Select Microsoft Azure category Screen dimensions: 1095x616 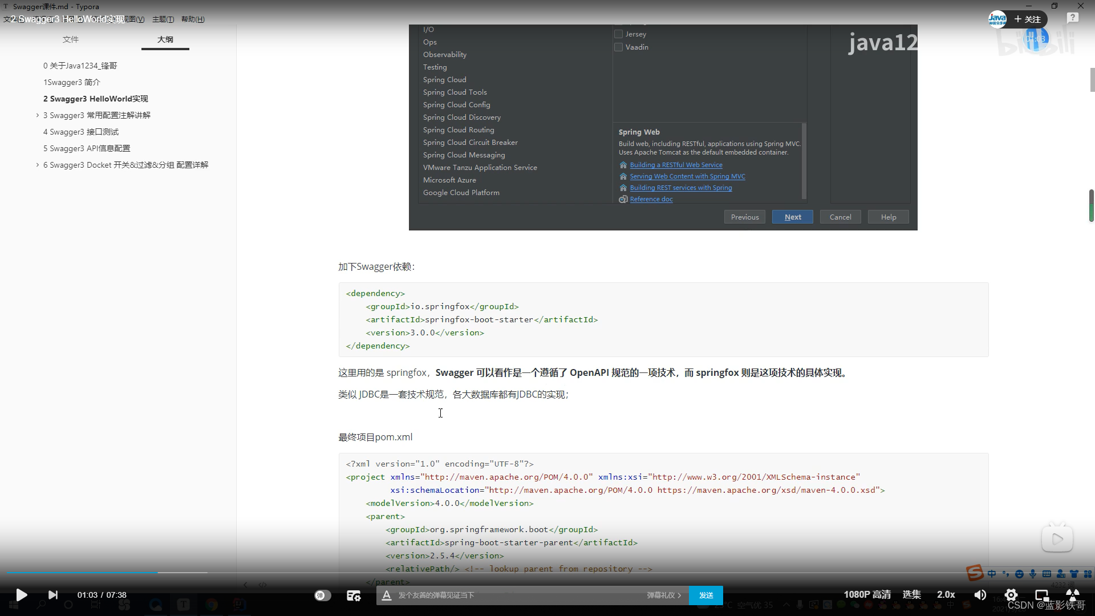pos(449,180)
